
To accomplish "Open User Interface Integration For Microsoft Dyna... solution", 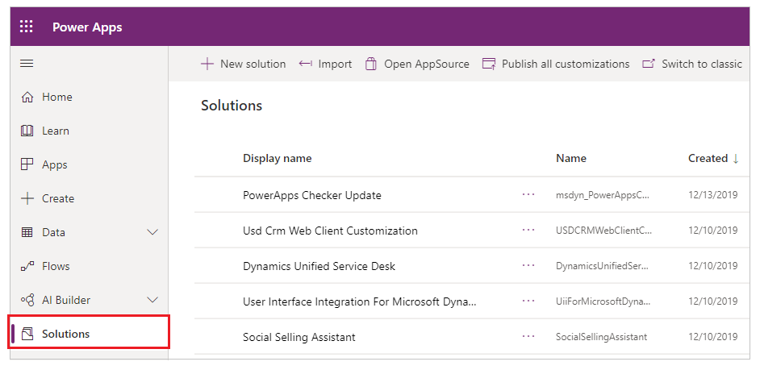I will click(x=360, y=301).
